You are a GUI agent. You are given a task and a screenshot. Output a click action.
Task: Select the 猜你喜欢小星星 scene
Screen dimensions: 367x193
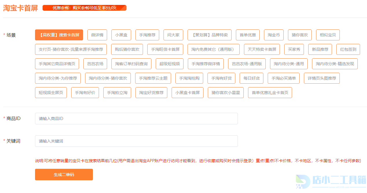[x=226, y=93]
